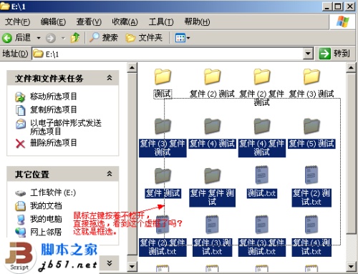Screen dimensions: 358x274
Task: Open the 帮助(H) menu
Action: (197, 22)
